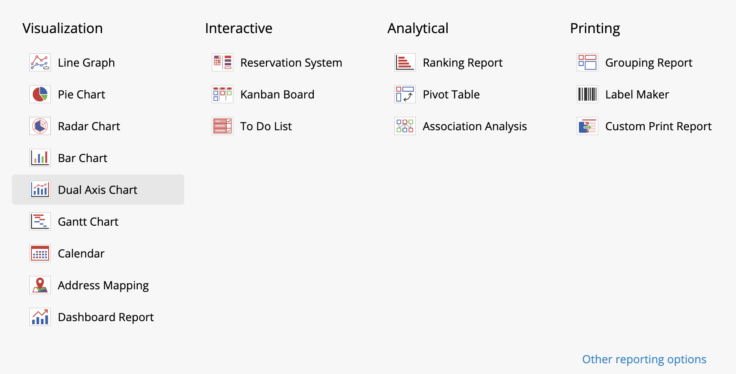Click the Line Graph icon

[x=40, y=62]
